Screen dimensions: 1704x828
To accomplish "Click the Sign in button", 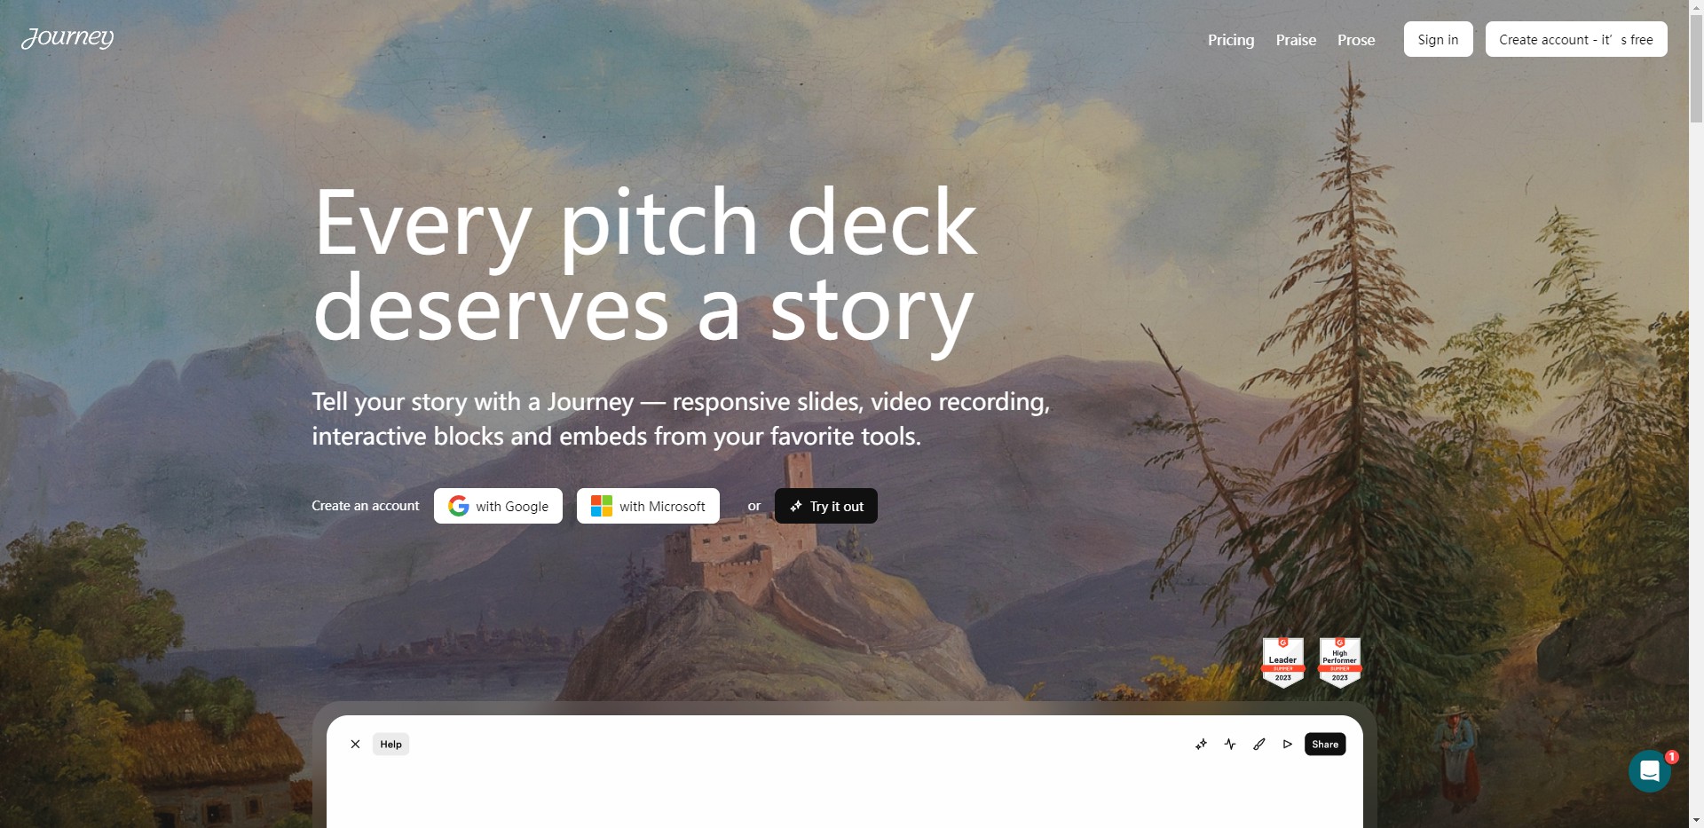I will click(1438, 40).
